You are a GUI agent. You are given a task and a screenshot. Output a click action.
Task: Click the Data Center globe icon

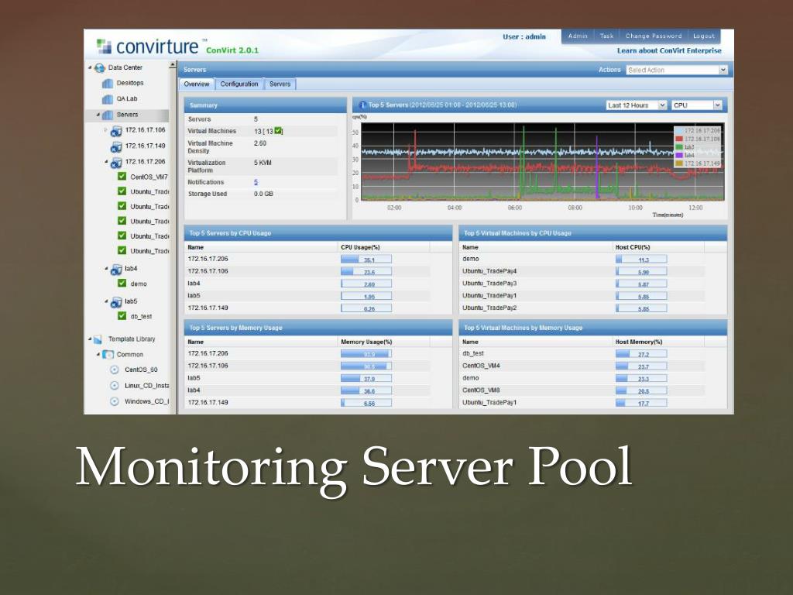coord(100,68)
